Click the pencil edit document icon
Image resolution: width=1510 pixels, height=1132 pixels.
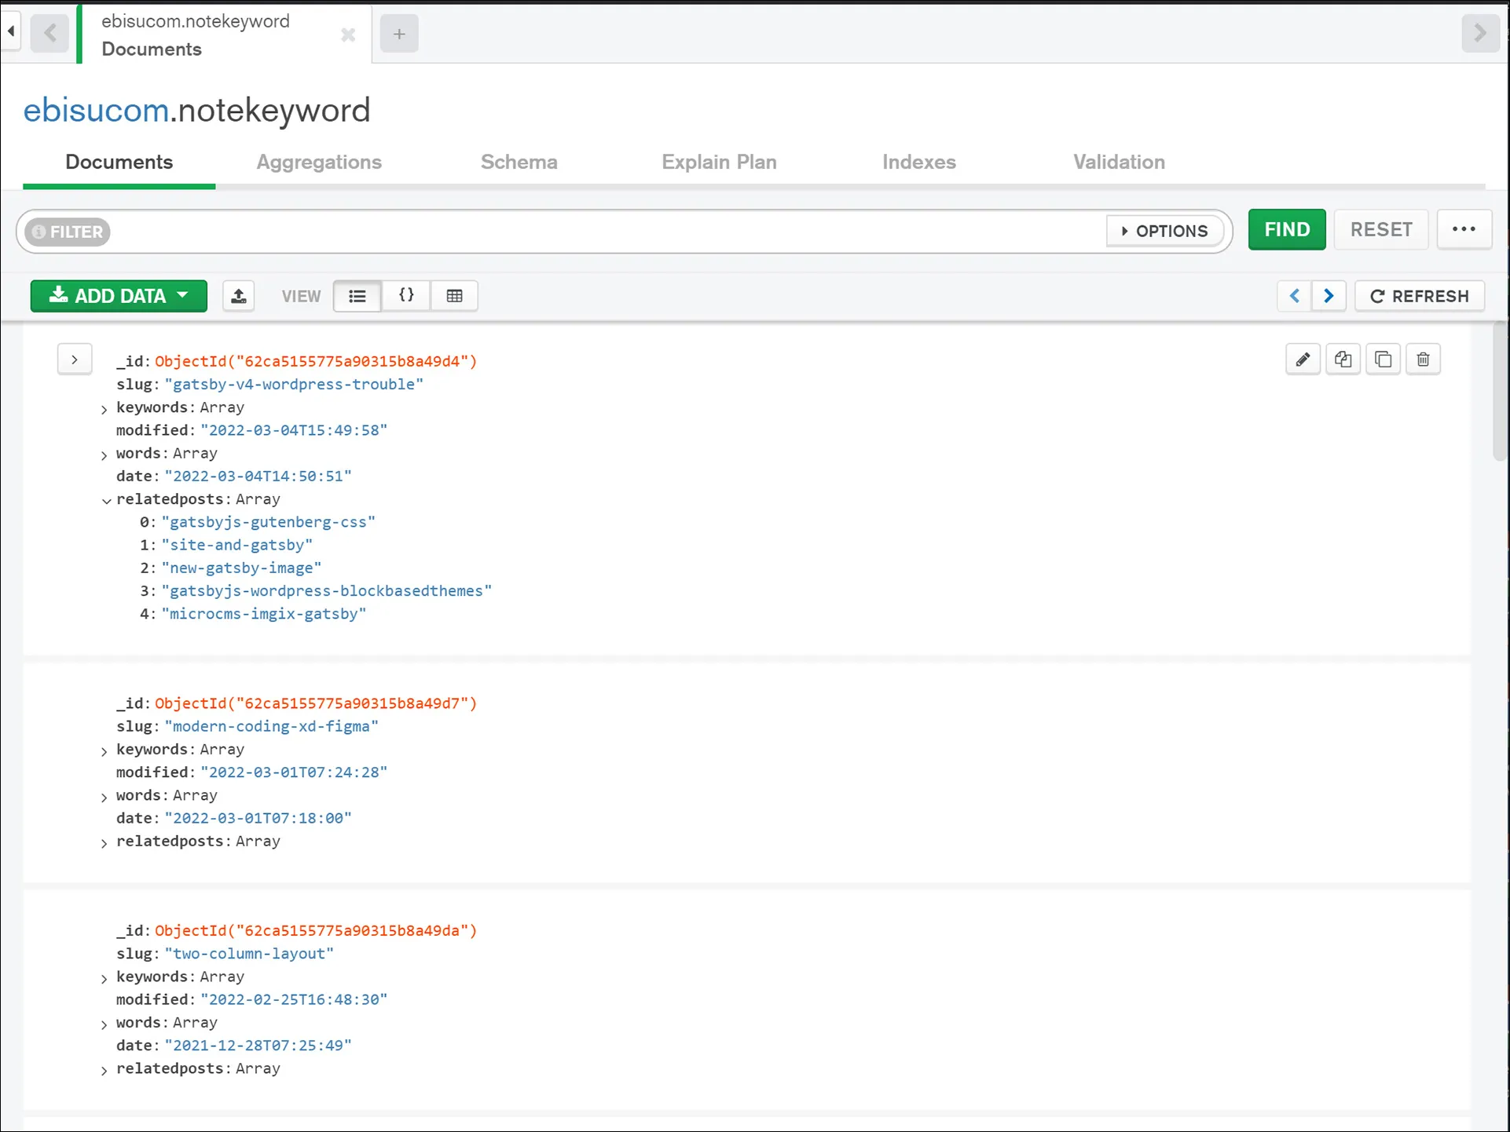[1303, 360]
